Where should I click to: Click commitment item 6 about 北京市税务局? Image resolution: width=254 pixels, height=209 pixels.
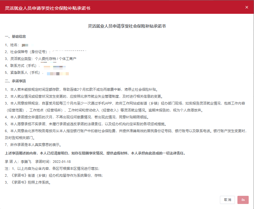pos(126,134)
